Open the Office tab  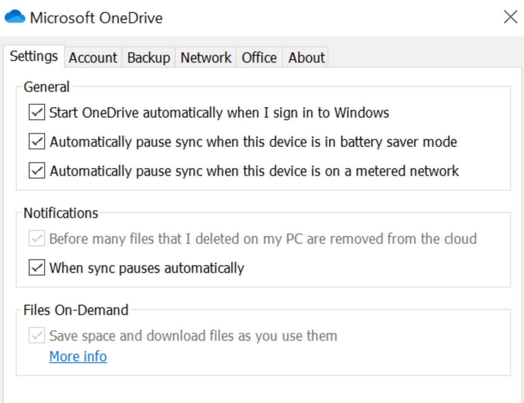tap(259, 58)
